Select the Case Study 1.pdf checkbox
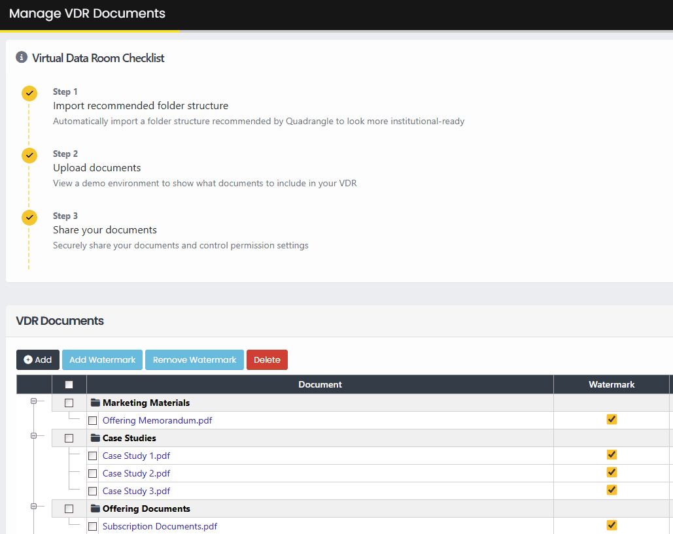 coord(92,456)
